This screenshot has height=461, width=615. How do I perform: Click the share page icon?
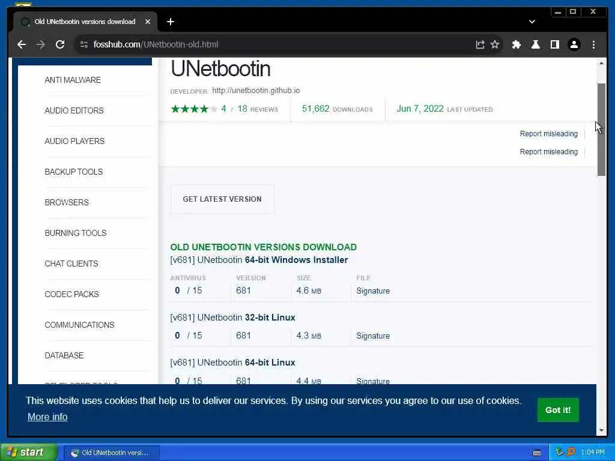coord(480,44)
